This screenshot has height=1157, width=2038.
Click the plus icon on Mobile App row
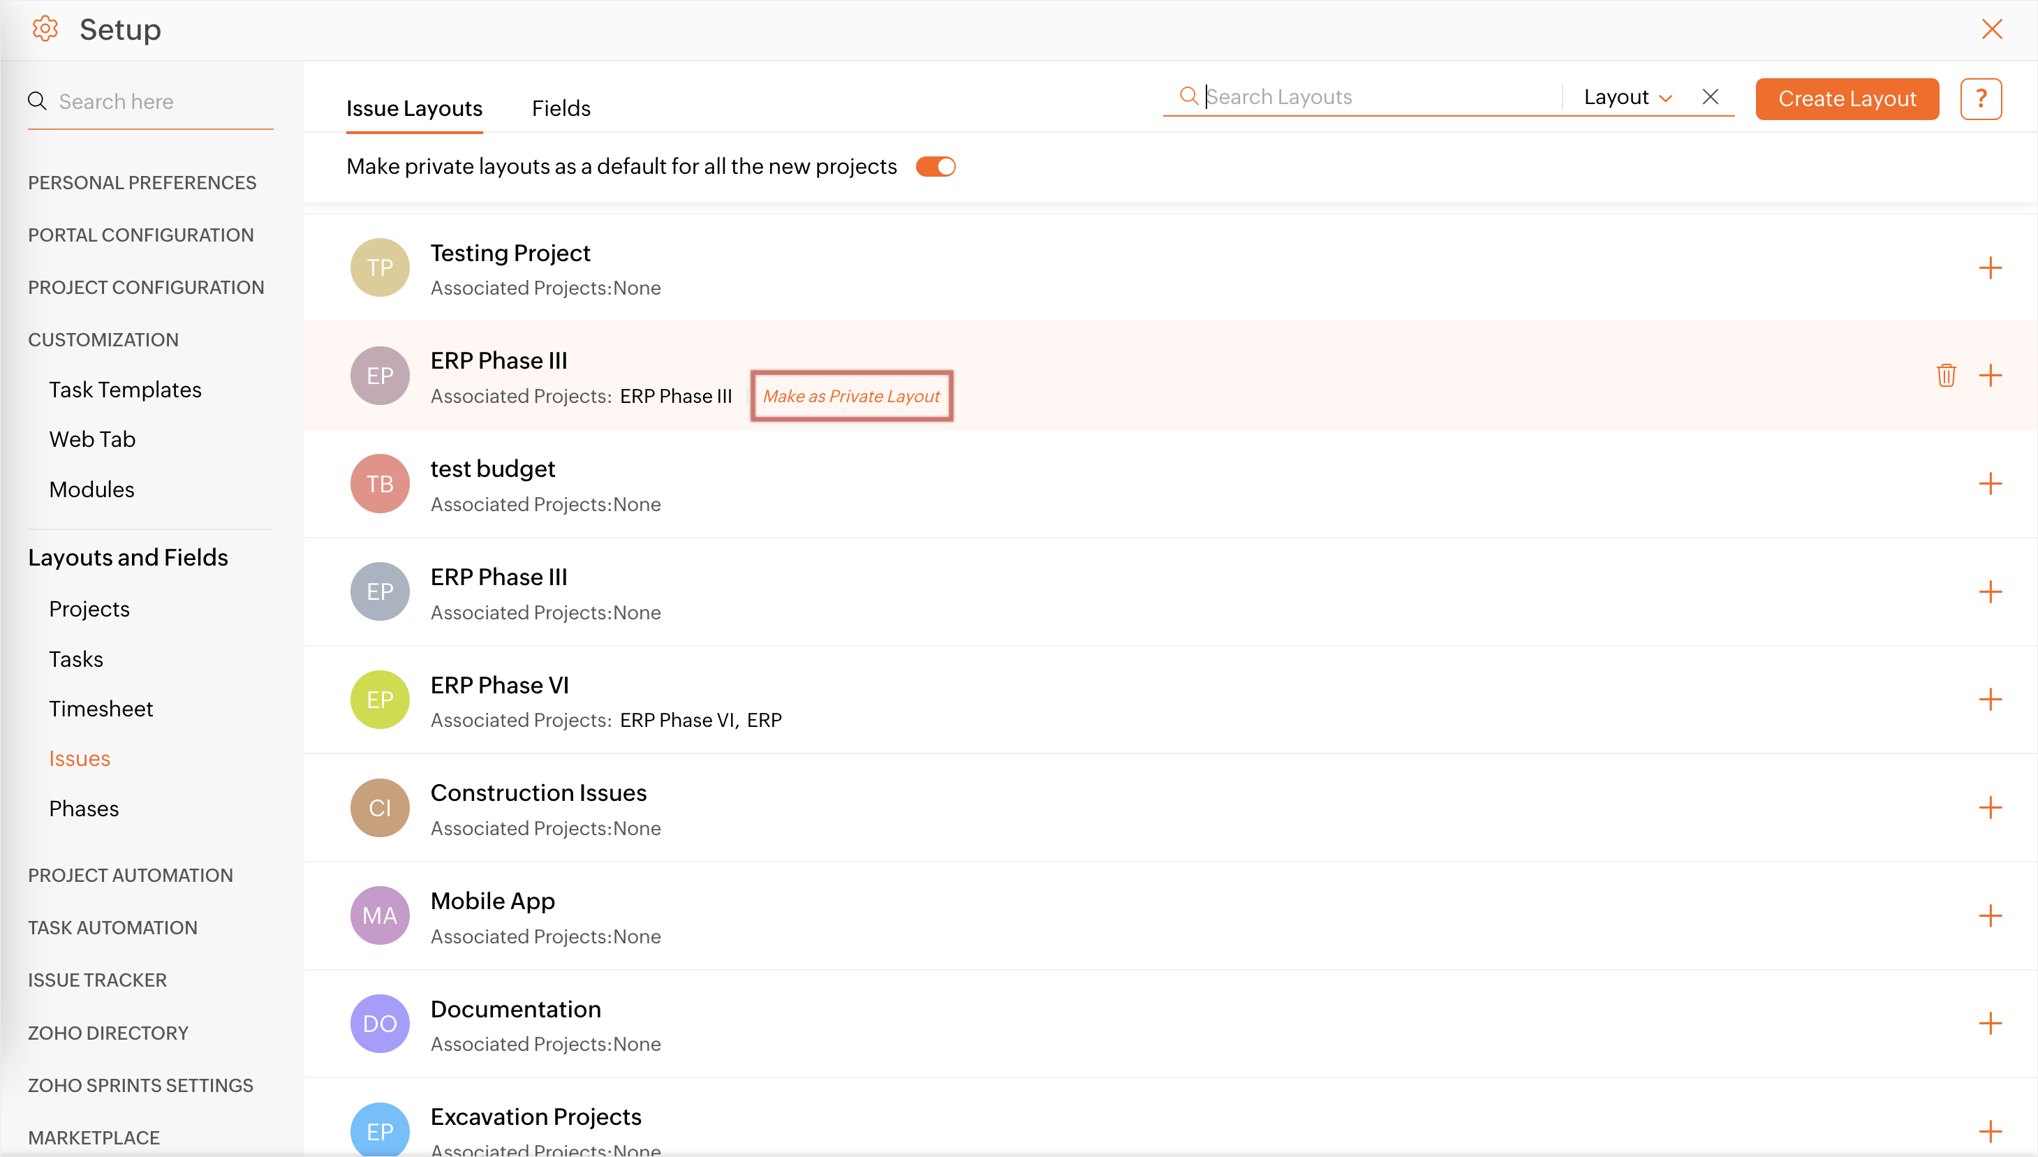coord(1990,915)
